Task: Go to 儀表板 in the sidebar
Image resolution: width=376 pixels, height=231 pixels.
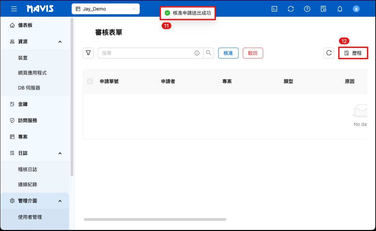Action: pyautogui.click(x=25, y=25)
